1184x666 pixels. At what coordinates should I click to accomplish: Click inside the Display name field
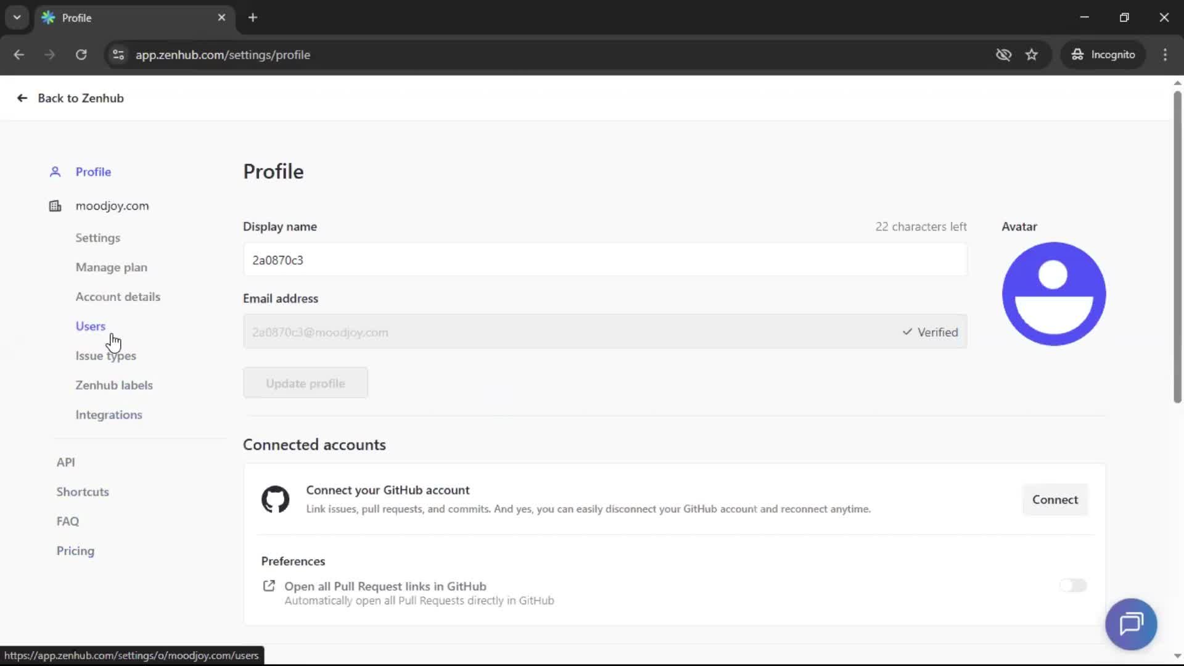[x=604, y=260]
